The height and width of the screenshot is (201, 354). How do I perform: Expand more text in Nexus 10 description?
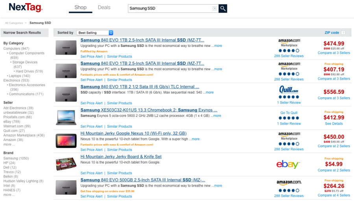coord(195,139)
